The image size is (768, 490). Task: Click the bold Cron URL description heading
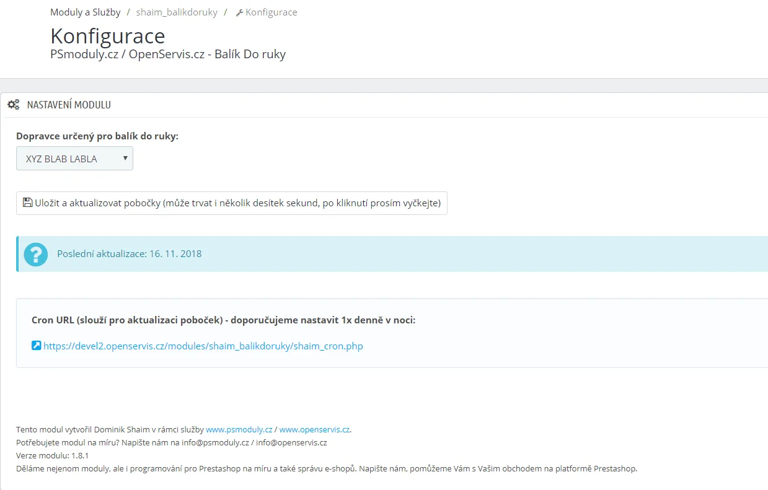pos(223,320)
